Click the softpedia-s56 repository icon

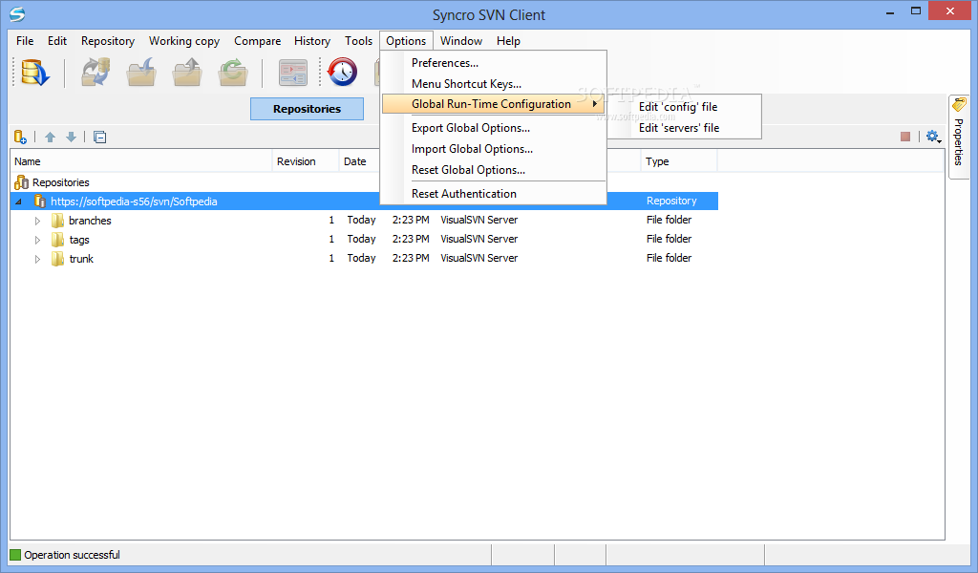(x=40, y=202)
